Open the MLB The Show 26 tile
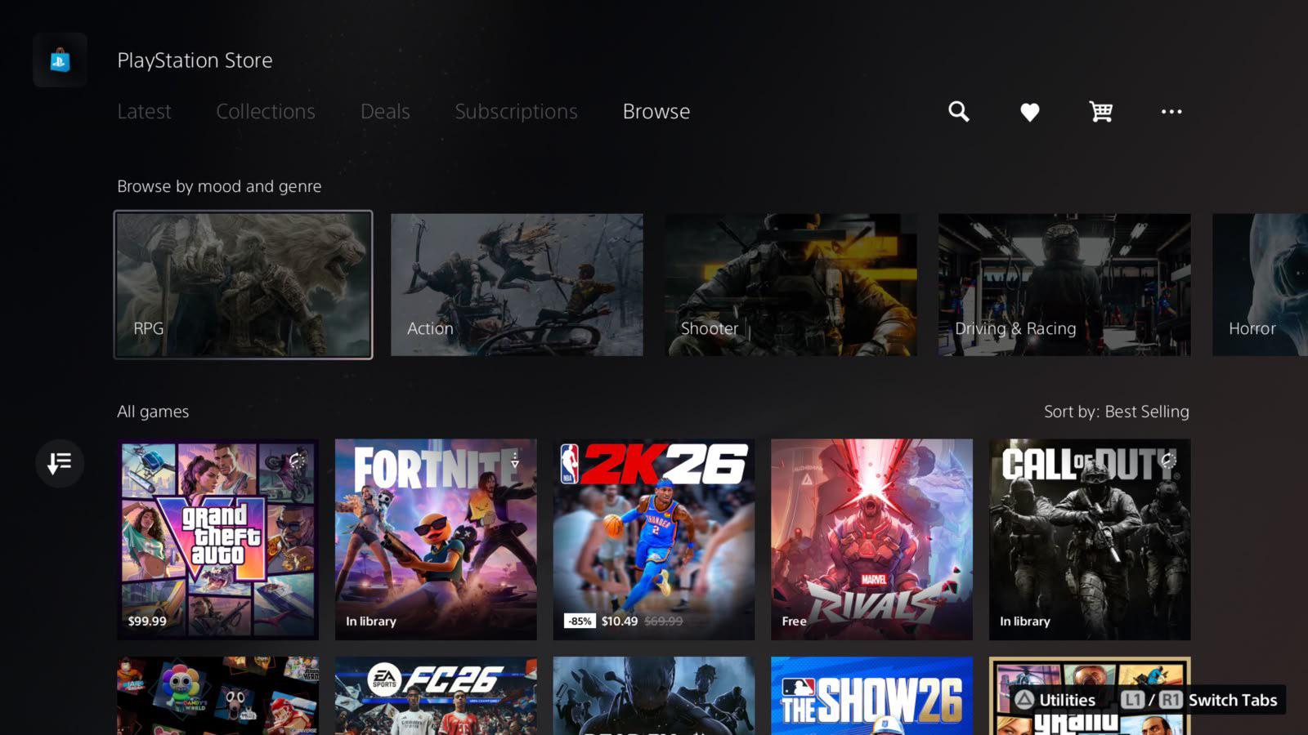The width and height of the screenshot is (1308, 735). tap(871, 696)
